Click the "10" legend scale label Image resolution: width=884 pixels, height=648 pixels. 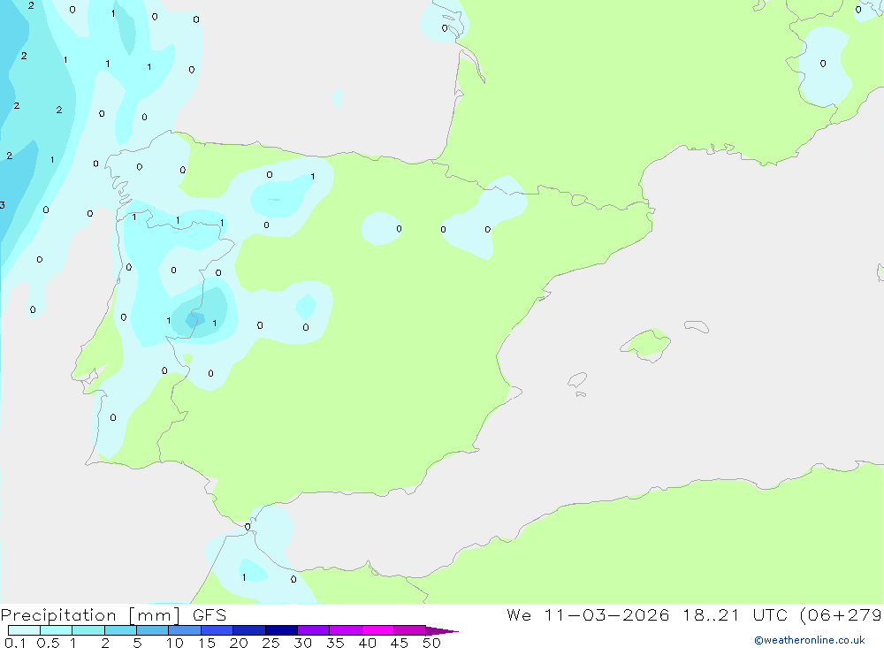[x=175, y=643]
